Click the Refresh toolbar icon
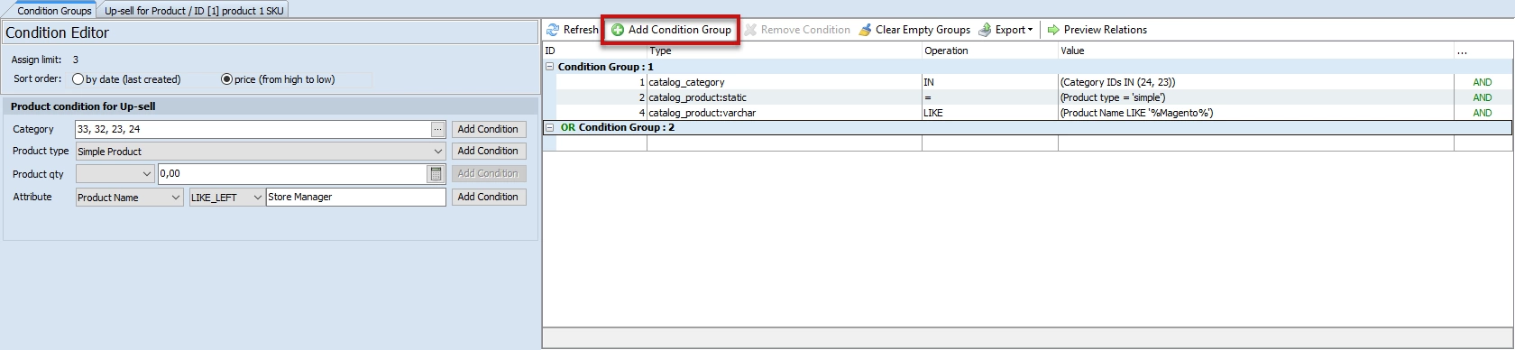Image resolution: width=1515 pixels, height=350 pixels. pos(553,30)
